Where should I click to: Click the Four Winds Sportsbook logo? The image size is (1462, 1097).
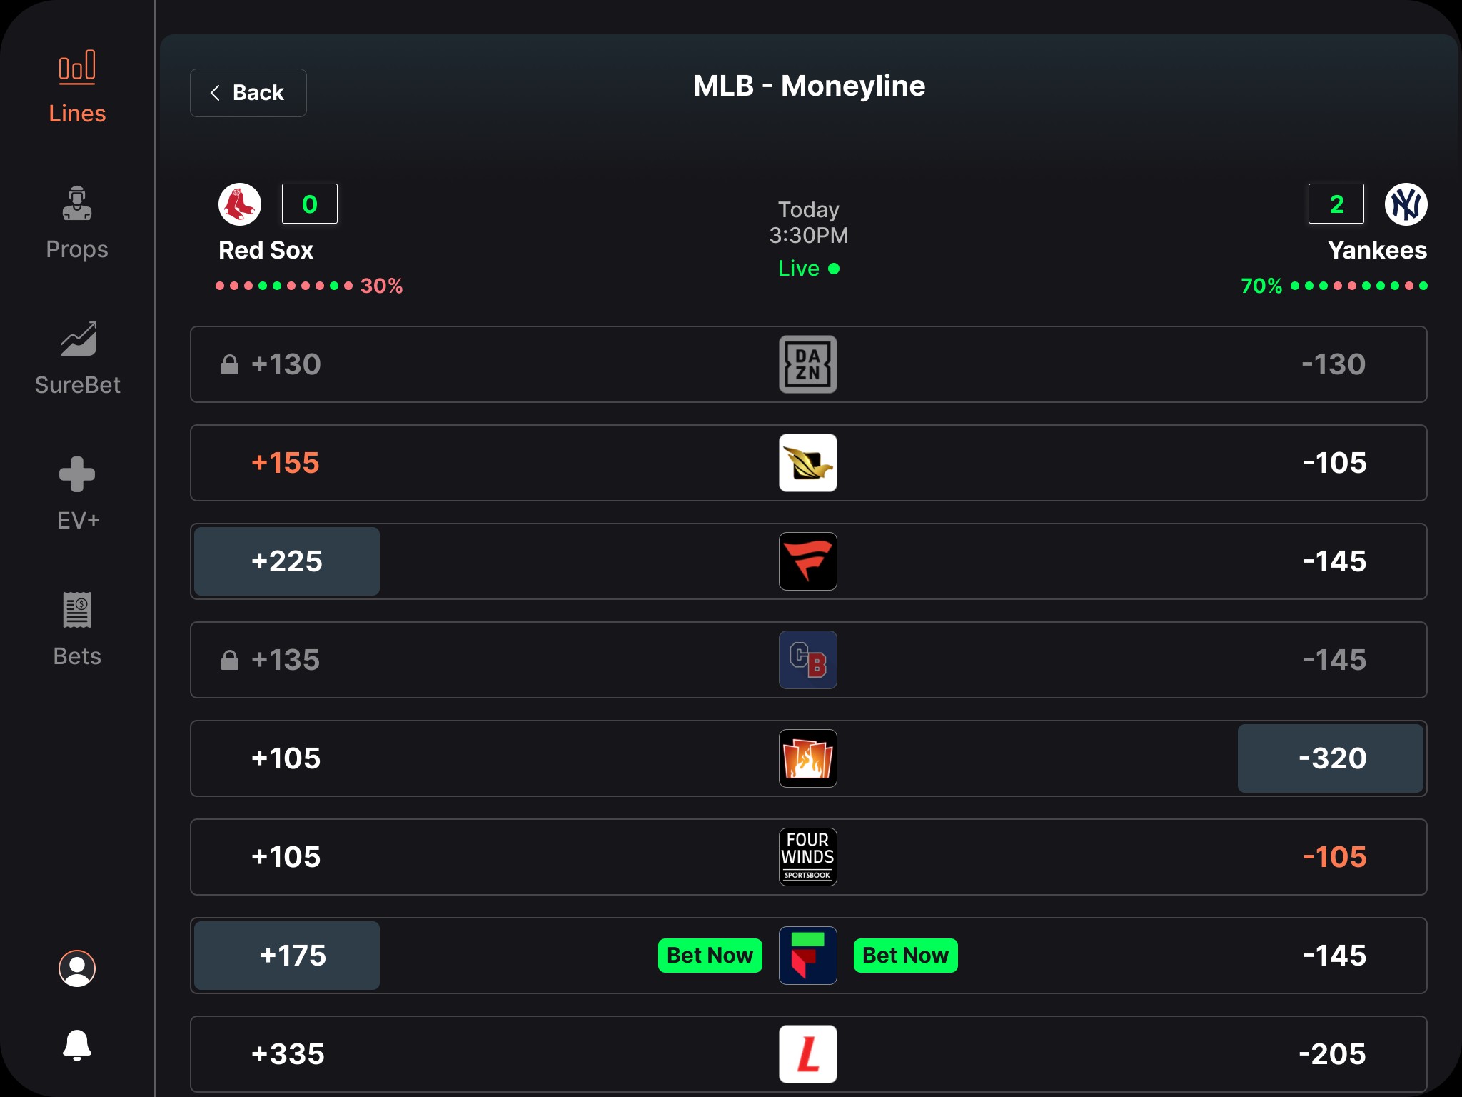tap(807, 857)
